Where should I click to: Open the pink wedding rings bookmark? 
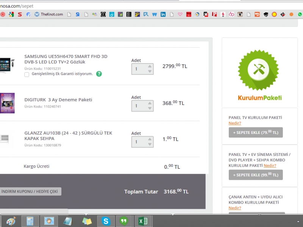(231, 14)
